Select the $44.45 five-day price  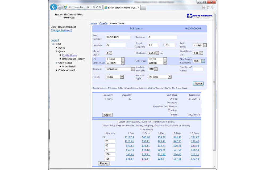click(x=177, y=137)
